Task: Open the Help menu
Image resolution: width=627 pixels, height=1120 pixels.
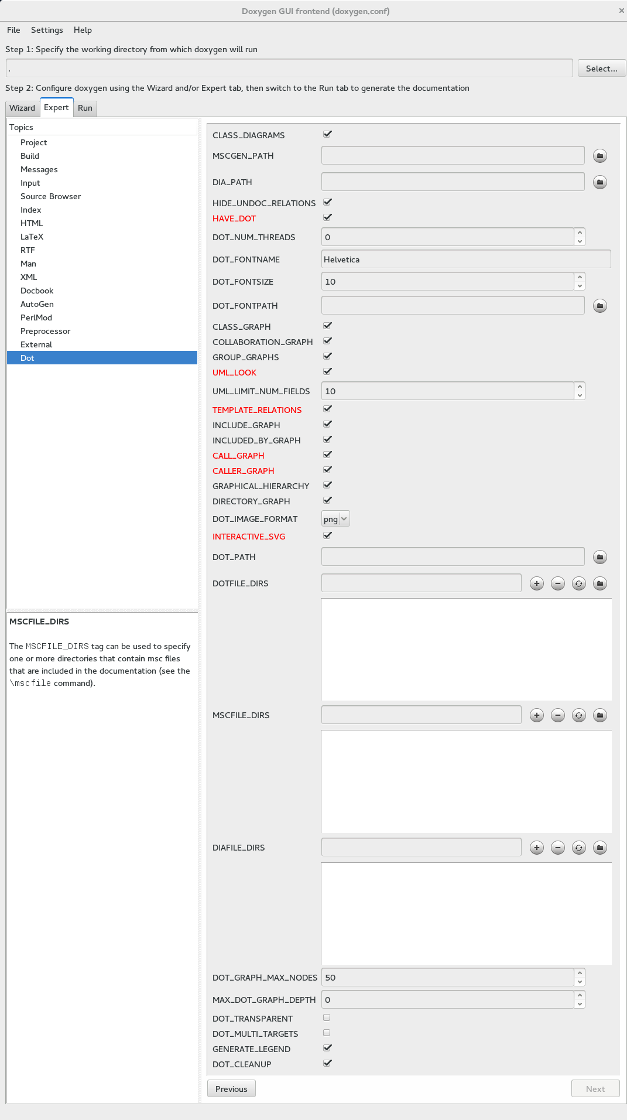Action: coord(83,30)
